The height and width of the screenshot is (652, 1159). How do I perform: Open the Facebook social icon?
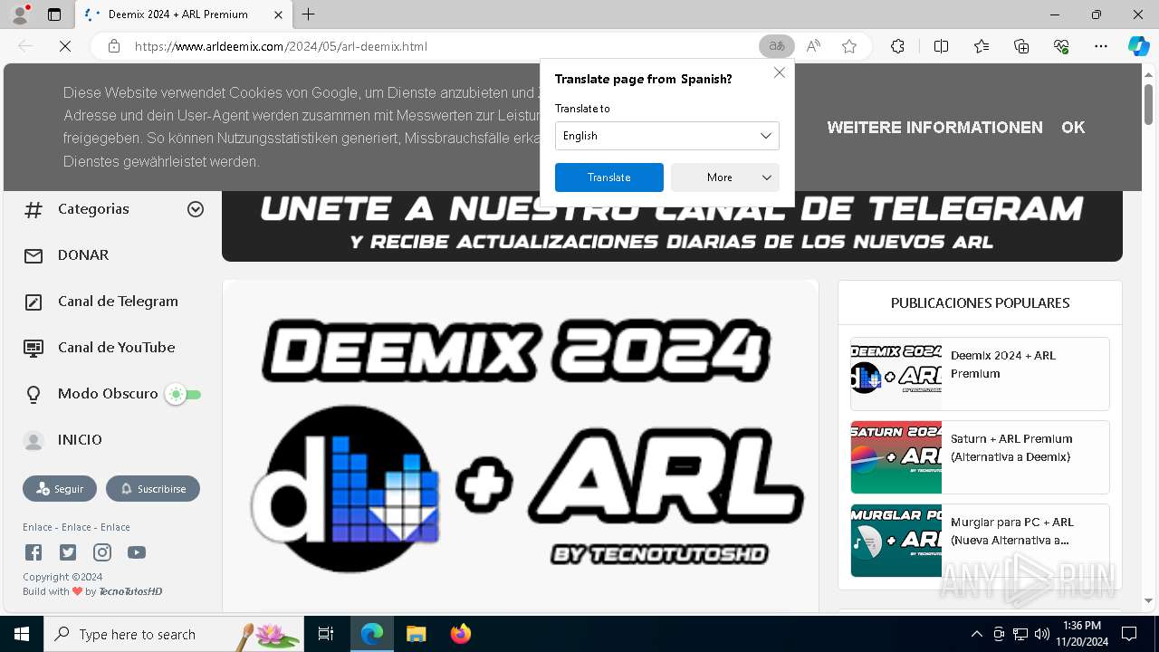(x=34, y=552)
